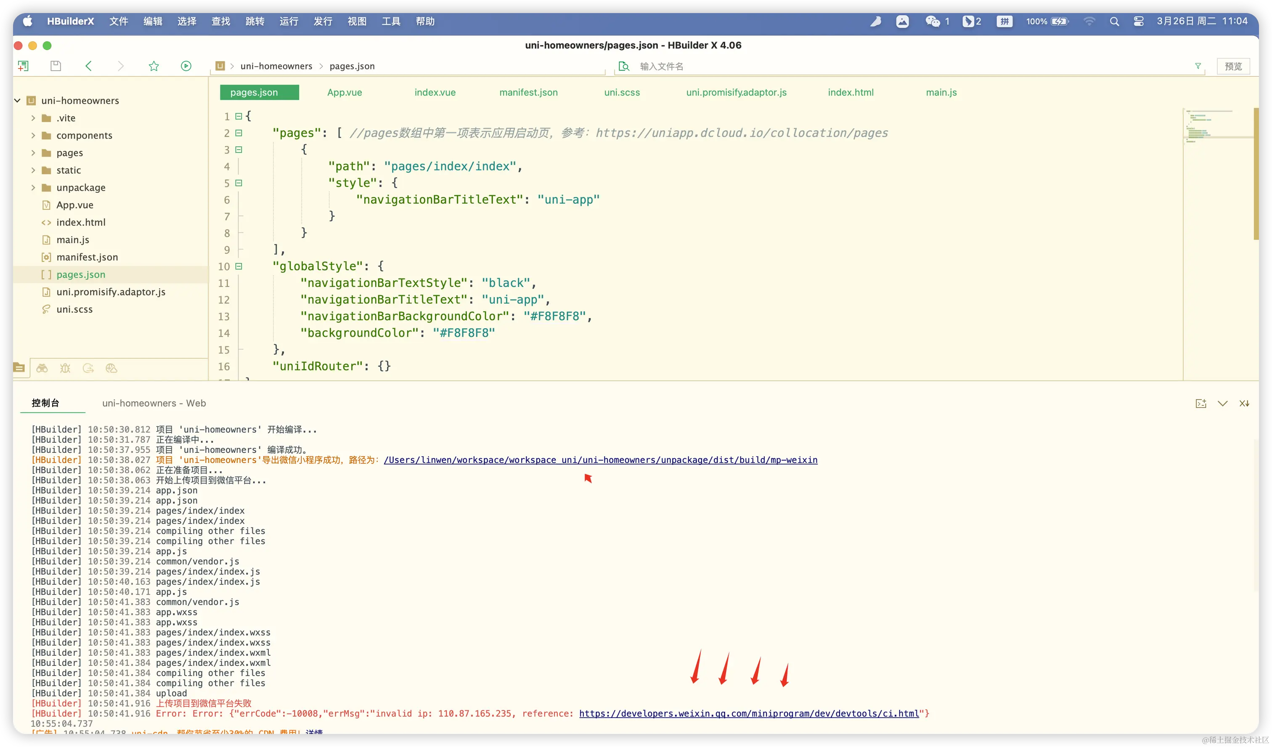Expand the unpackage folder
Screen dimensions: 1272x747
pos(33,187)
